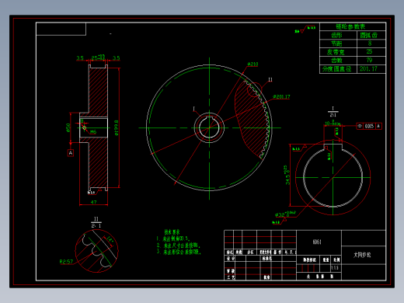Click the φ32 bore diameter dimension
The height and width of the screenshot is (303, 404).
(285, 214)
